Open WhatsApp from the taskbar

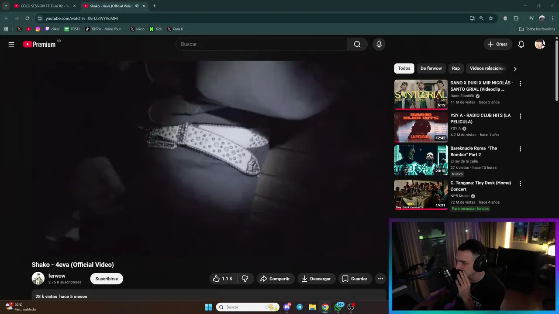click(x=338, y=307)
